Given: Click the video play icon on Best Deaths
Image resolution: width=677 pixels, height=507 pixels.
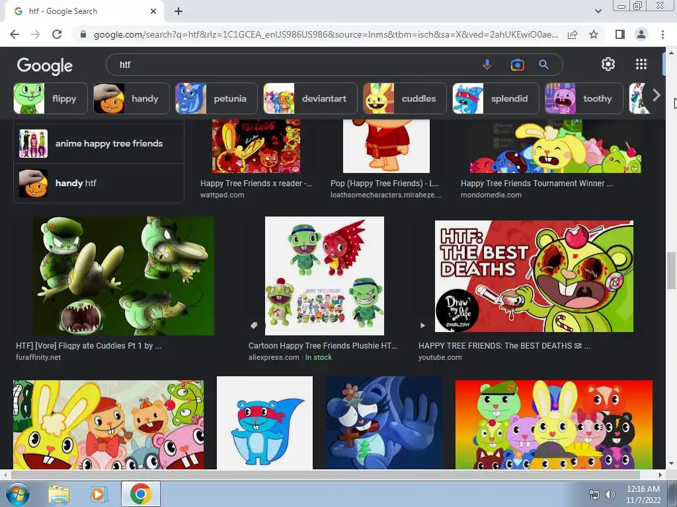Looking at the screenshot, I should [x=422, y=325].
